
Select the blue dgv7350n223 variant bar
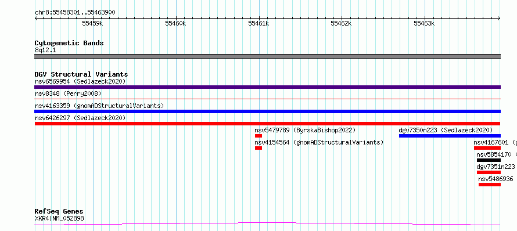450,136
